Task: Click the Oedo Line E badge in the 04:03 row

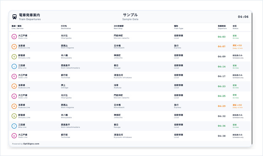Action: (x=14, y=37)
